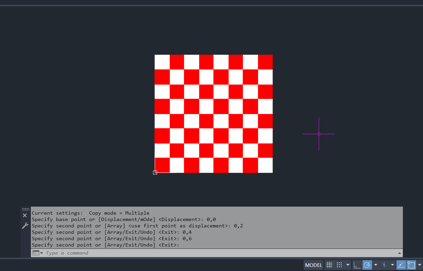Click the history line ending in 0,4
Viewport: 423px width, 271px height.
click(x=112, y=232)
